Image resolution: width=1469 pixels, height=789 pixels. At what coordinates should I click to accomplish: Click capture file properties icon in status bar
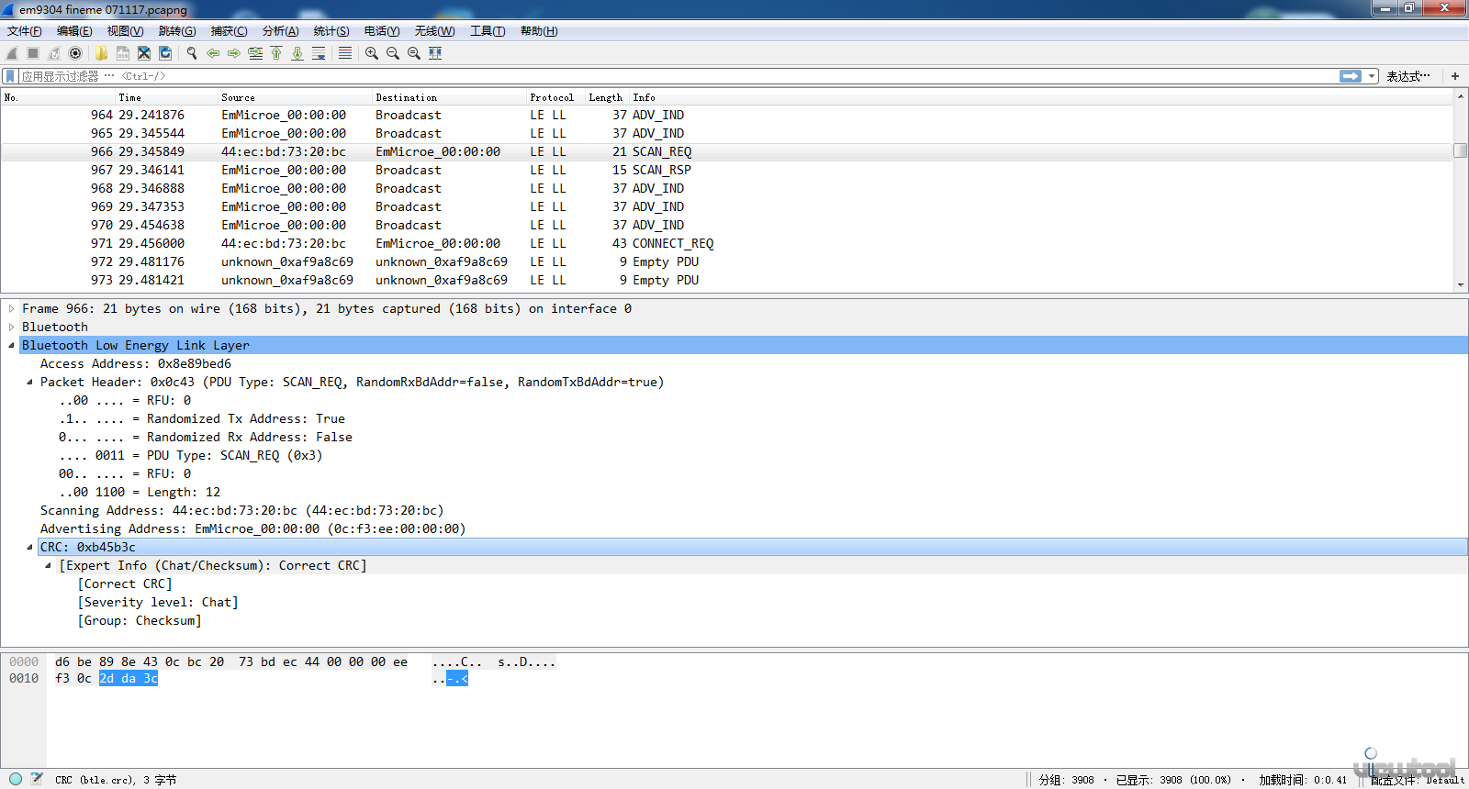pyautogui.click(x=37, y=779)
